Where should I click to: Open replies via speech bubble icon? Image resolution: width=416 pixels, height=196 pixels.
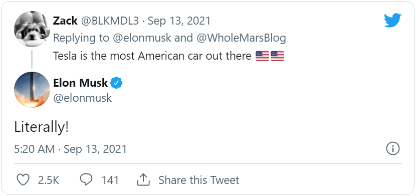tap(86, 180)
